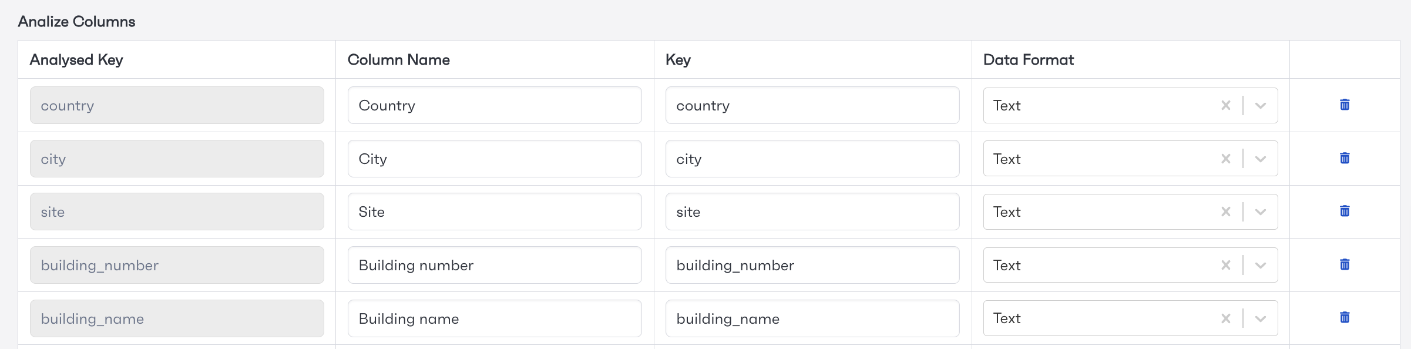The image size is (1411, 349).
Task: Clear Data Format for building_number row
Action: pyautogui.click(x=1226, y=265)
